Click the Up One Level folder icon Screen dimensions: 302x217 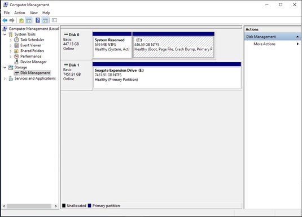coord(21,20)
